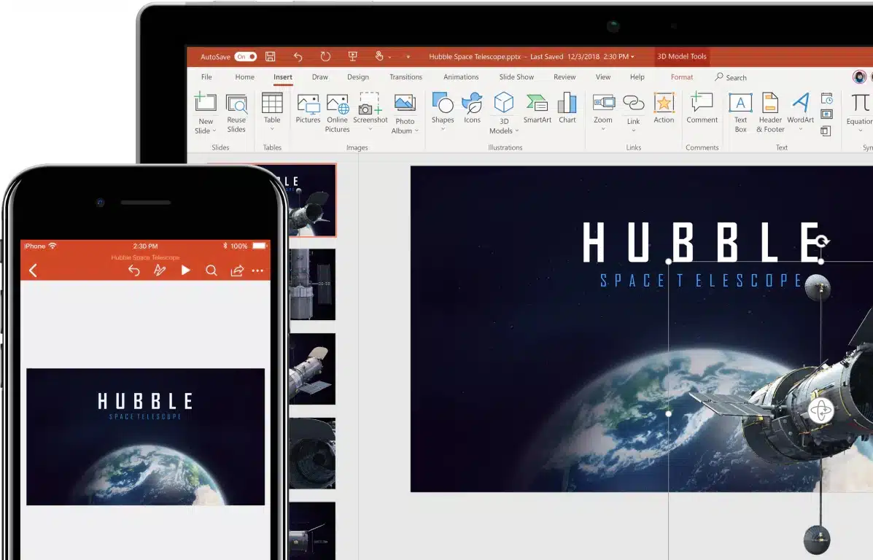873x560 pixels.
Task: Undo with the tablet title bar arrow
Action: coord(298,57)
